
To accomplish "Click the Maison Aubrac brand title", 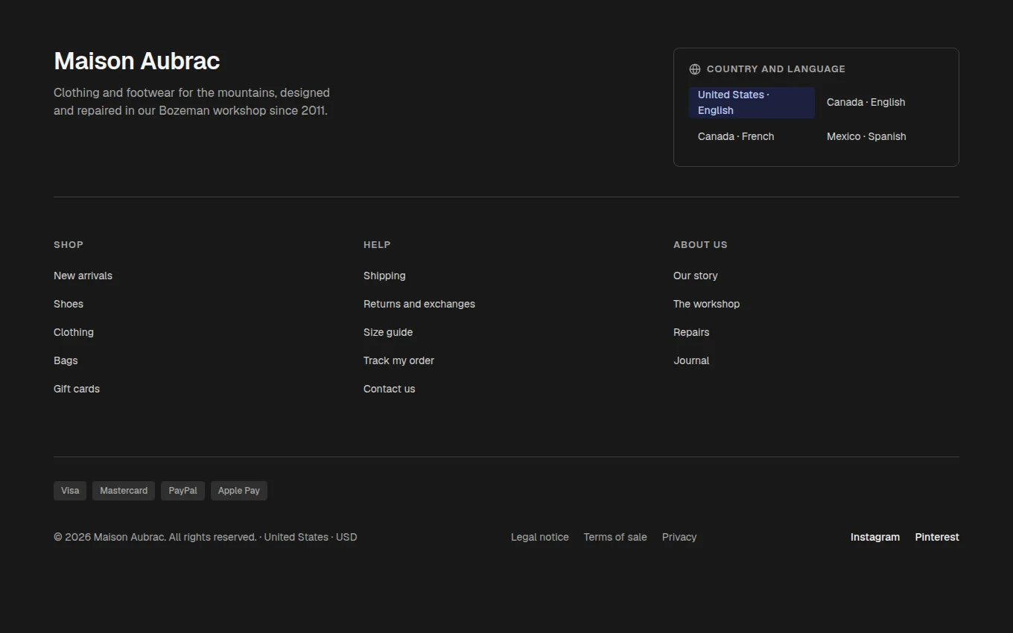I will click(x=137, y=61).
